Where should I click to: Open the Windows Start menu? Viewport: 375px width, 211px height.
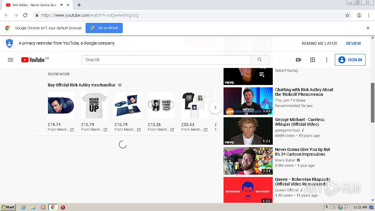(8, 207)
